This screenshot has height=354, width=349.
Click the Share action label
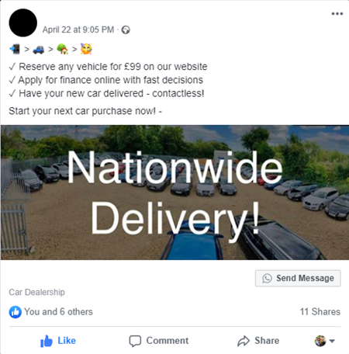(x=267, y=341)
